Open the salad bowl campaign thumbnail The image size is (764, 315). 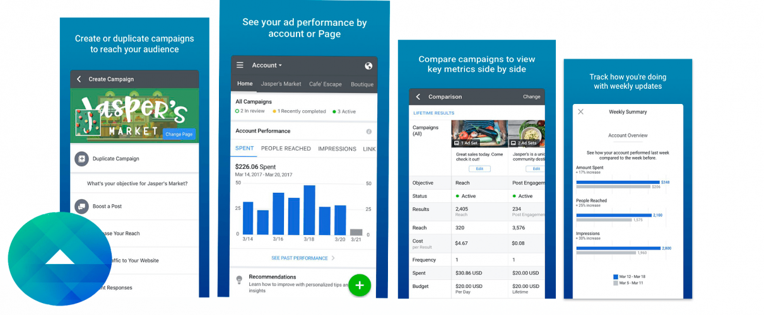[526, 134]
